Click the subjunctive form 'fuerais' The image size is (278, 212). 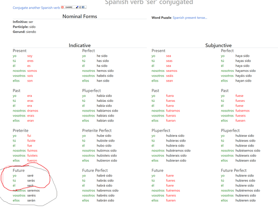[x=171, y=116]
